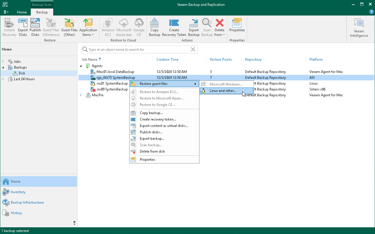Select the Disk node under Backups
This screenshot has width=375, height=234.
click(22, 73)
